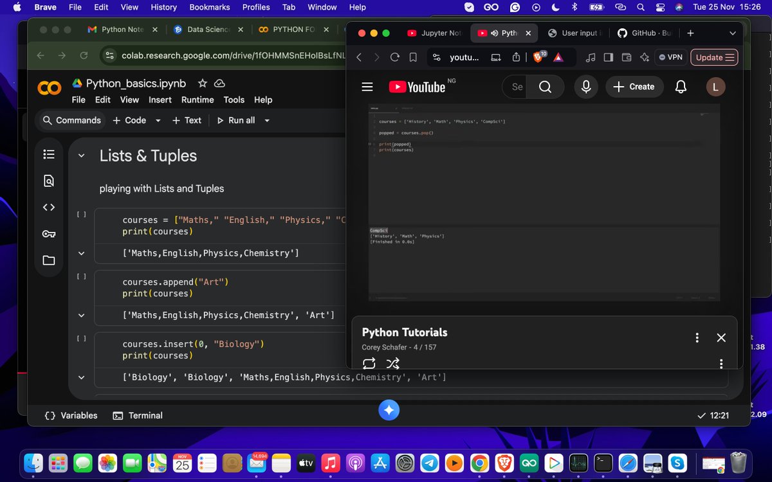This screenshot has width=772, height=482.
Task: Open the Runtime menu in Colab
Action: [197, 100]
